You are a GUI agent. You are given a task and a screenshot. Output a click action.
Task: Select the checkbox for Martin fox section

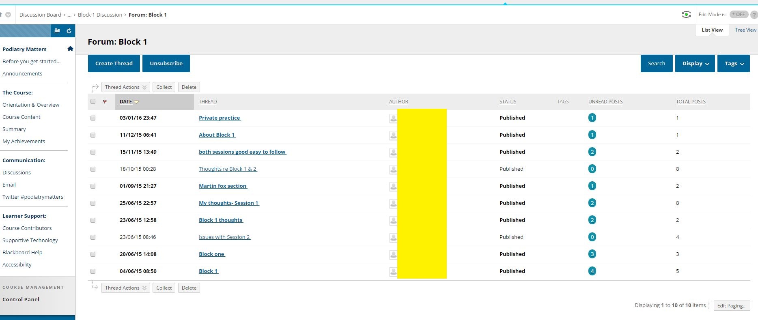[93, 186]
